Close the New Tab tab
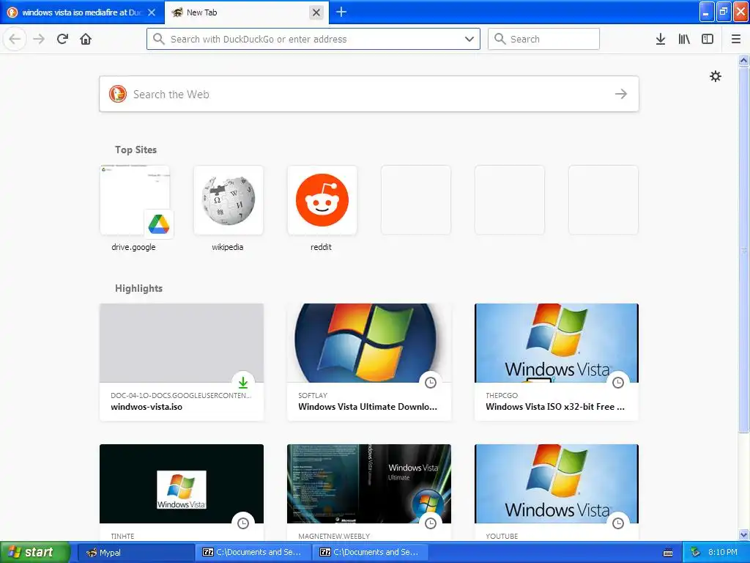Image resolution: width=750 pixels, height=563 pixels. click(x=316, y=12)
